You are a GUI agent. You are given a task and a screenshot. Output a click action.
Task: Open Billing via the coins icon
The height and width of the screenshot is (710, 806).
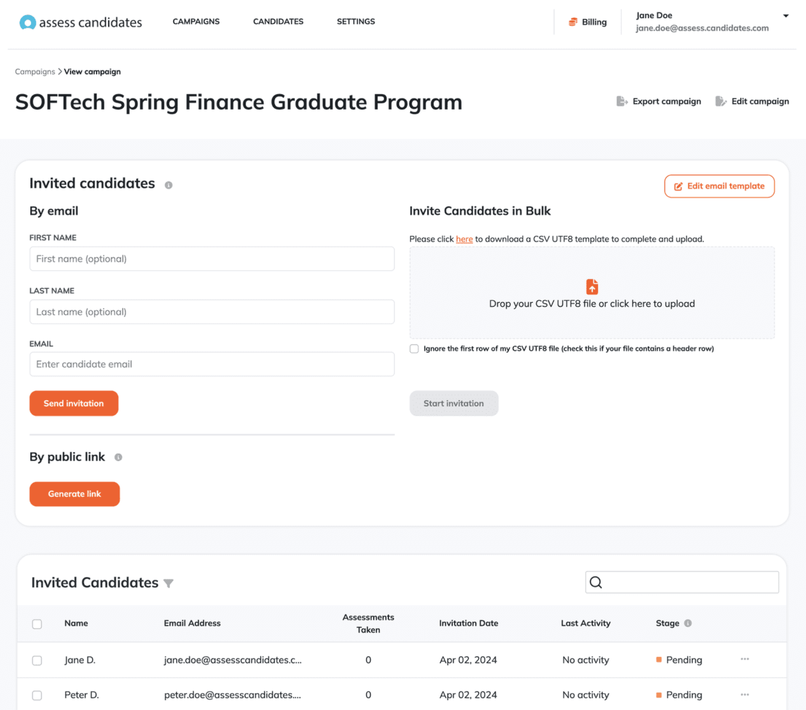573,22
